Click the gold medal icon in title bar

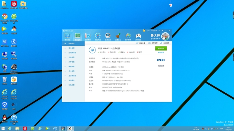point(144,31)
